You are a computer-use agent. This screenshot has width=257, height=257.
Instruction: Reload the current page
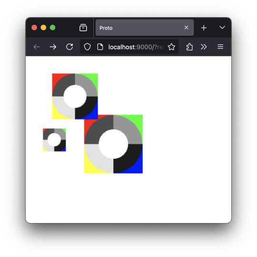69,47
